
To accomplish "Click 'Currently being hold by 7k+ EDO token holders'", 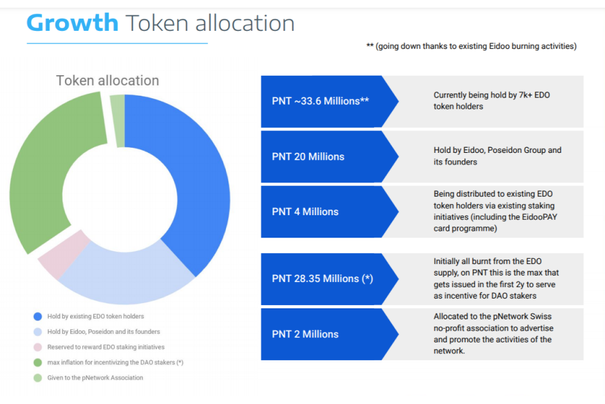I will point(492,101).
